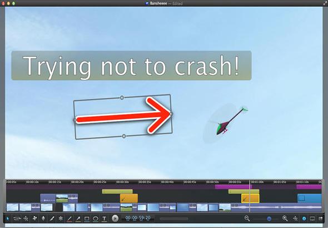Viewport: 328px width, 228px height.
Task: Activate the razor blade cut tool
Action: tap(52, 219)
